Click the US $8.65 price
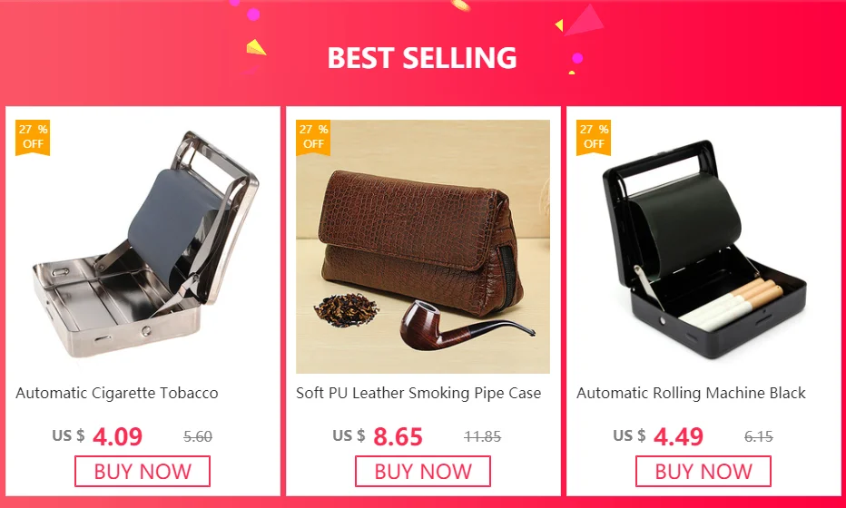846x508 pixels. pyautogui.click(x=378, y=436)
